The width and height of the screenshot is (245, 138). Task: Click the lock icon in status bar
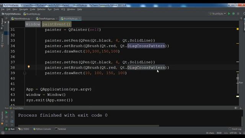click(x=240, y=133)
